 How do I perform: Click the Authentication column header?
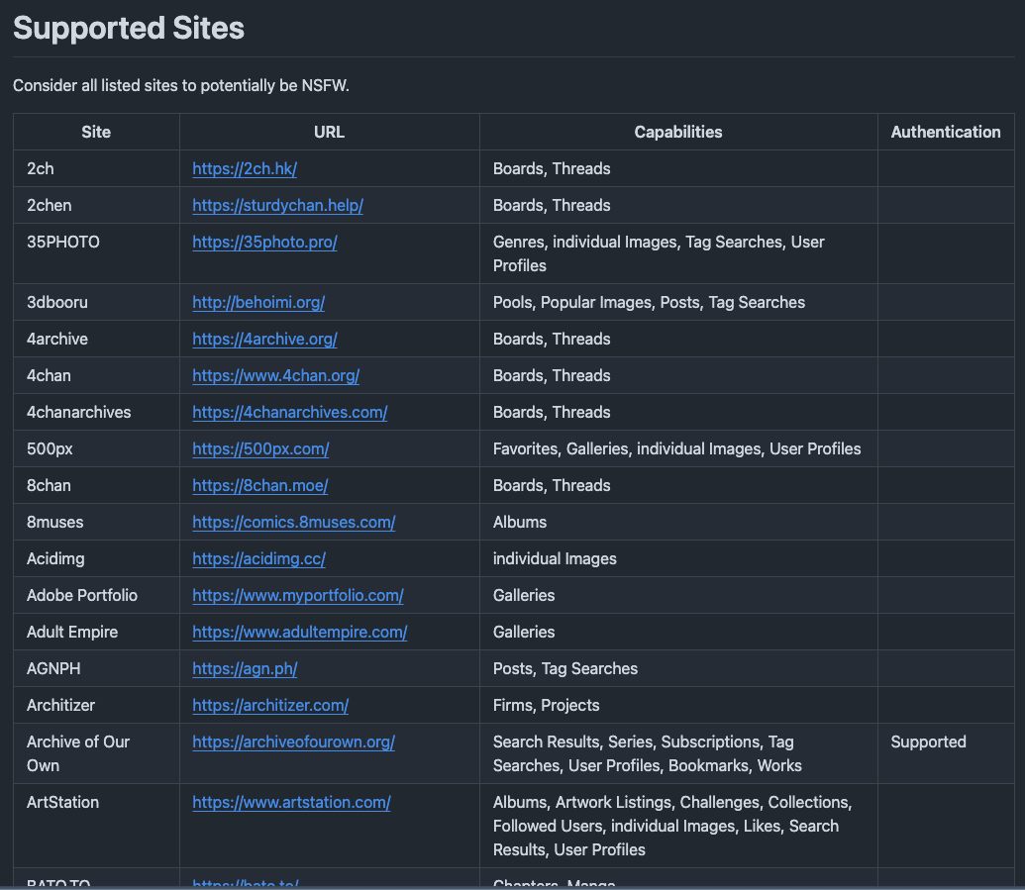point(946,132)
